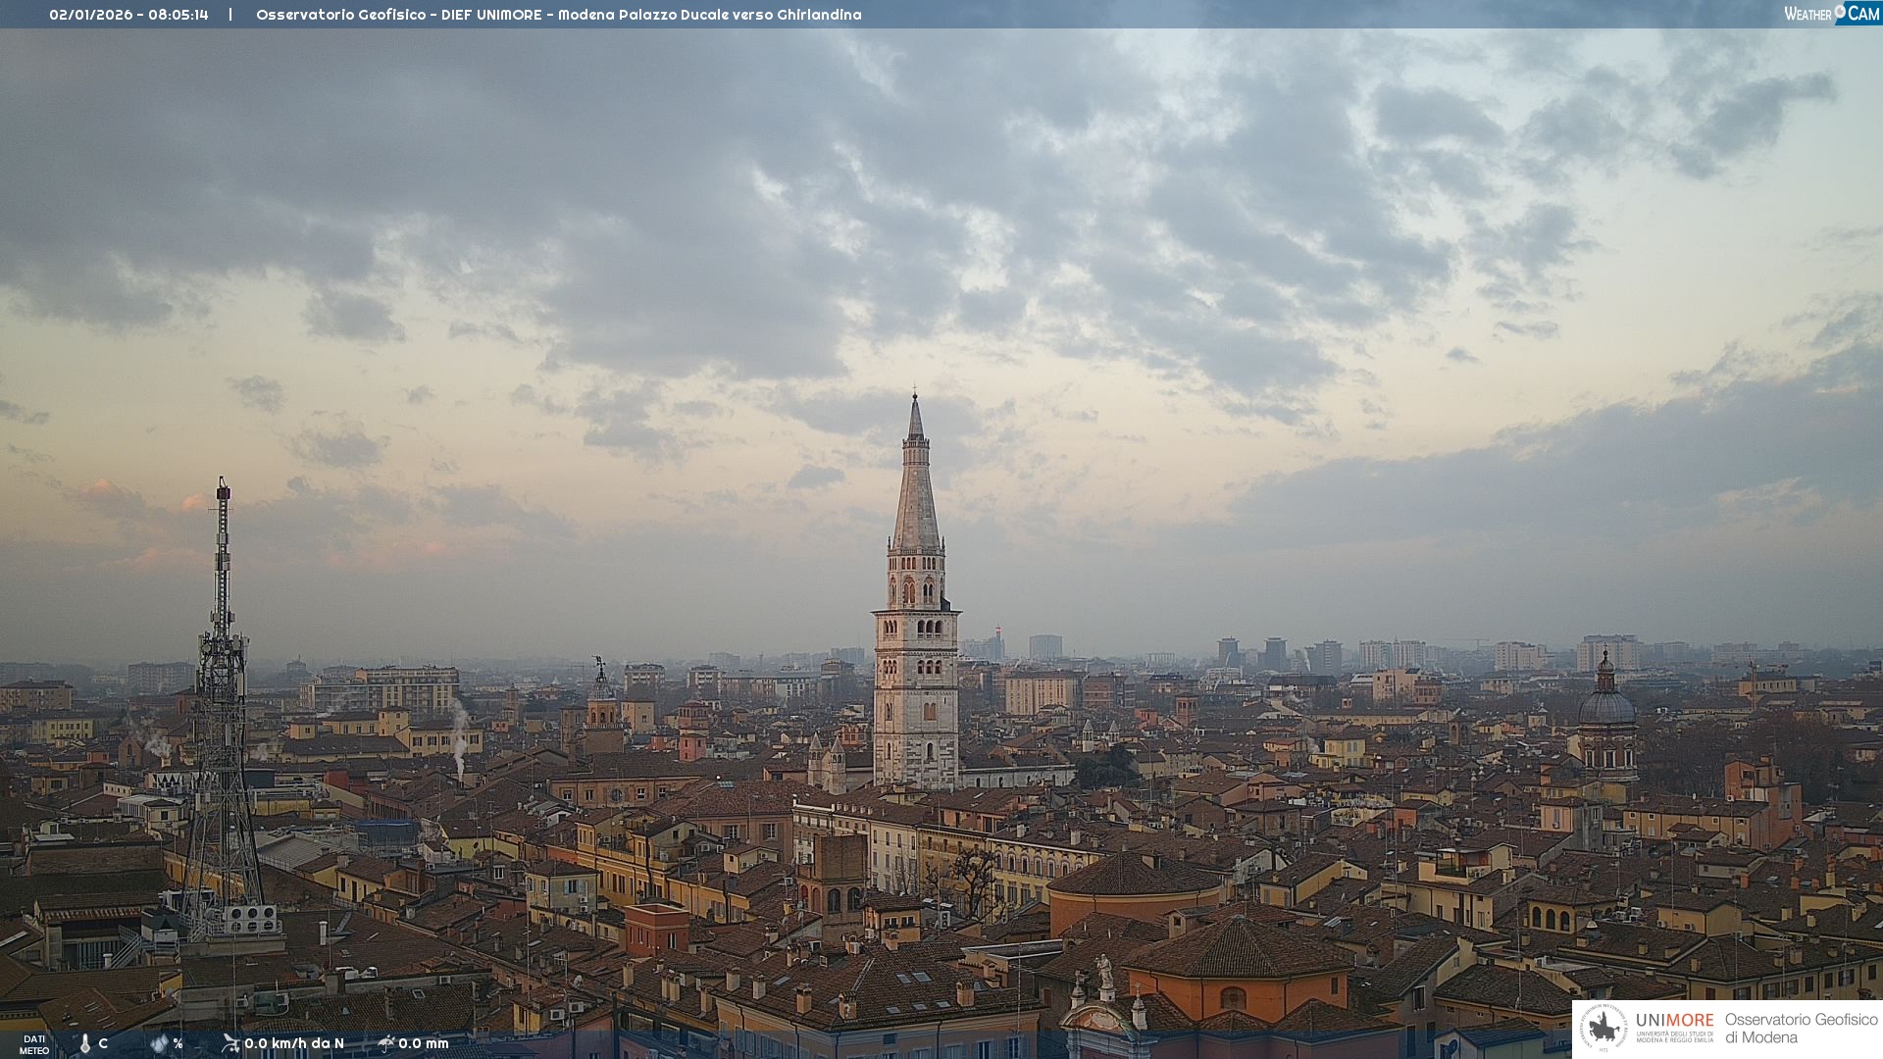
Task: Click the WeatherCam camera lens logo icon
Action: (x=1840, y=12)
